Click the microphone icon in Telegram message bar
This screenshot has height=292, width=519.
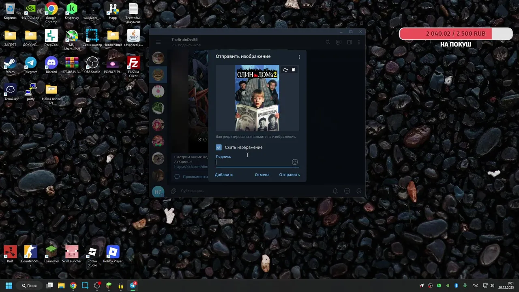point(359,191)
